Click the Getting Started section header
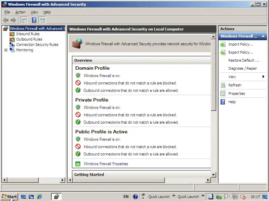The height and width of the screenshot is (201, 269). [142, 174]
